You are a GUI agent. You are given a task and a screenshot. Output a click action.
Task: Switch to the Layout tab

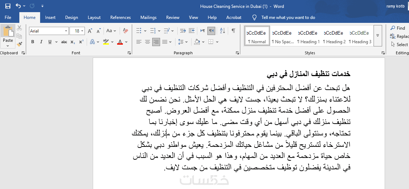tap(94, 18)
